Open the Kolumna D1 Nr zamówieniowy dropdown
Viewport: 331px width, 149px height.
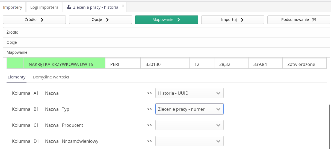pos(189,141)
